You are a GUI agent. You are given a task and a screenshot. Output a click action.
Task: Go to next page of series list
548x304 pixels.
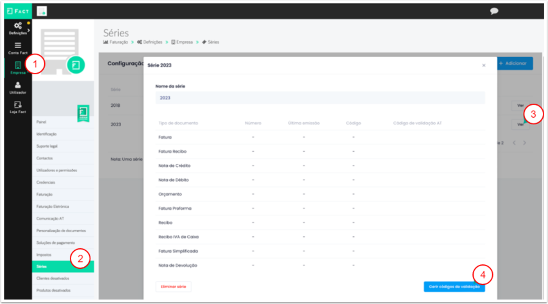(524, 143)
